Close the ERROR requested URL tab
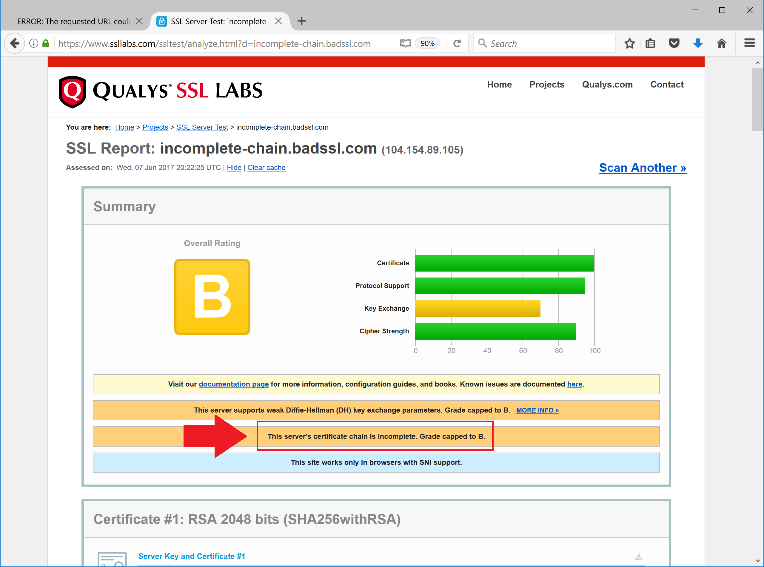The height and width of the screenshot is (567, 764). [139, 21]
